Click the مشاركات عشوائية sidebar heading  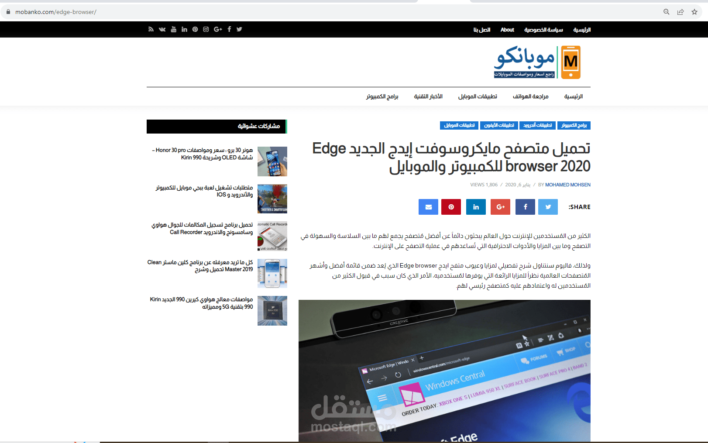click(x=259, y=126)
